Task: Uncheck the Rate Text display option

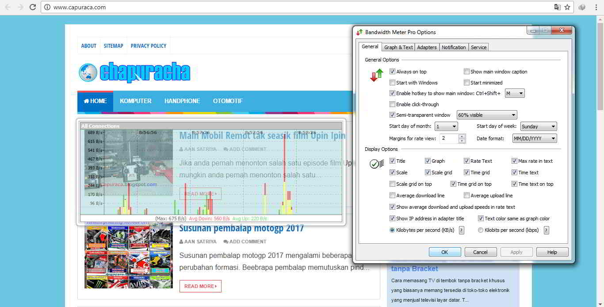Action: pos(466,161)
